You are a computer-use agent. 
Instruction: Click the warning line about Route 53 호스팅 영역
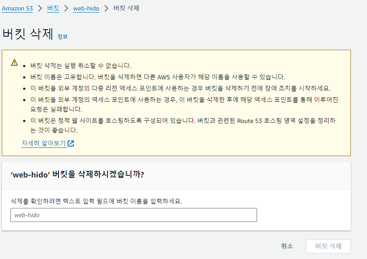click(183, 125)
